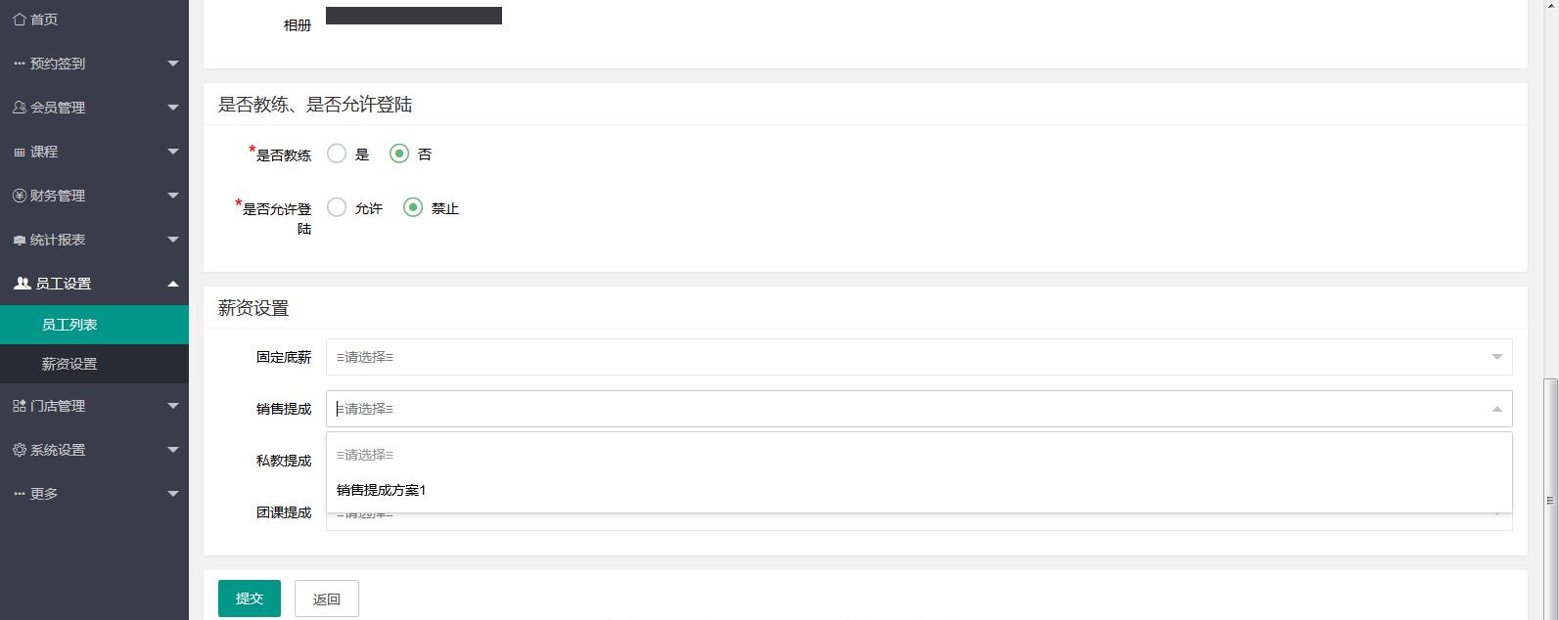
Task: Click the 财务管理 yen icon
Action: [x=20, y=196]
